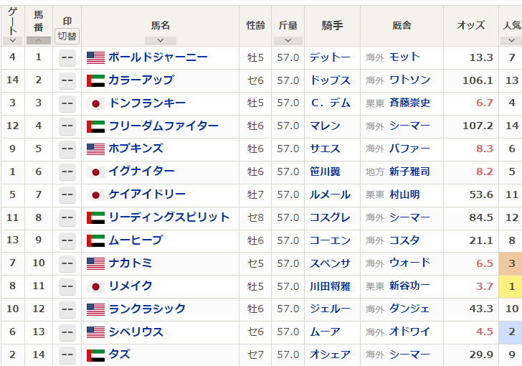Screen dimensions: 522x366
Task: Sort by popularity (人気) dropdown arrow
Action: tap(511, 41)
